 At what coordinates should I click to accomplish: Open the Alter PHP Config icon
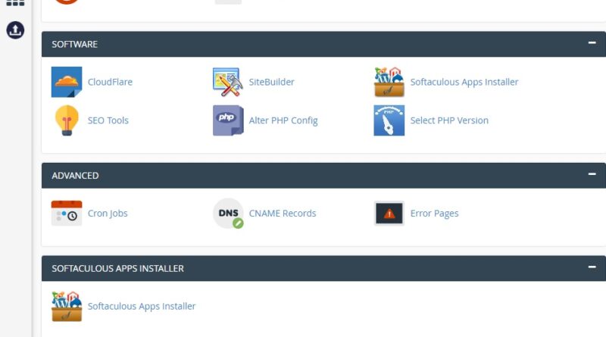coord(227,120)
